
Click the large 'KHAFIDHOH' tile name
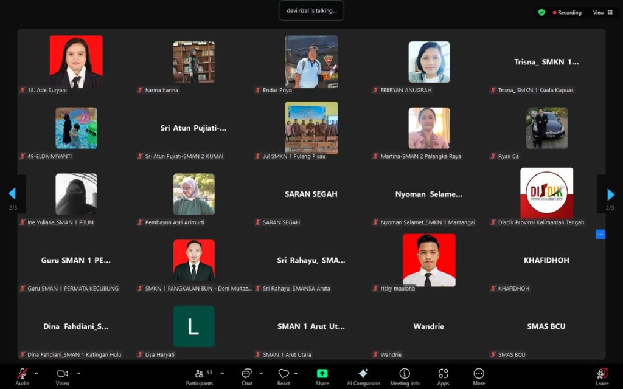(x=546, y=260)
